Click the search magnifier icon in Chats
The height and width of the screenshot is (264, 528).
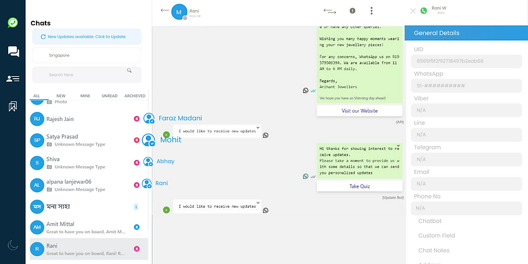(x=129, y=71)
